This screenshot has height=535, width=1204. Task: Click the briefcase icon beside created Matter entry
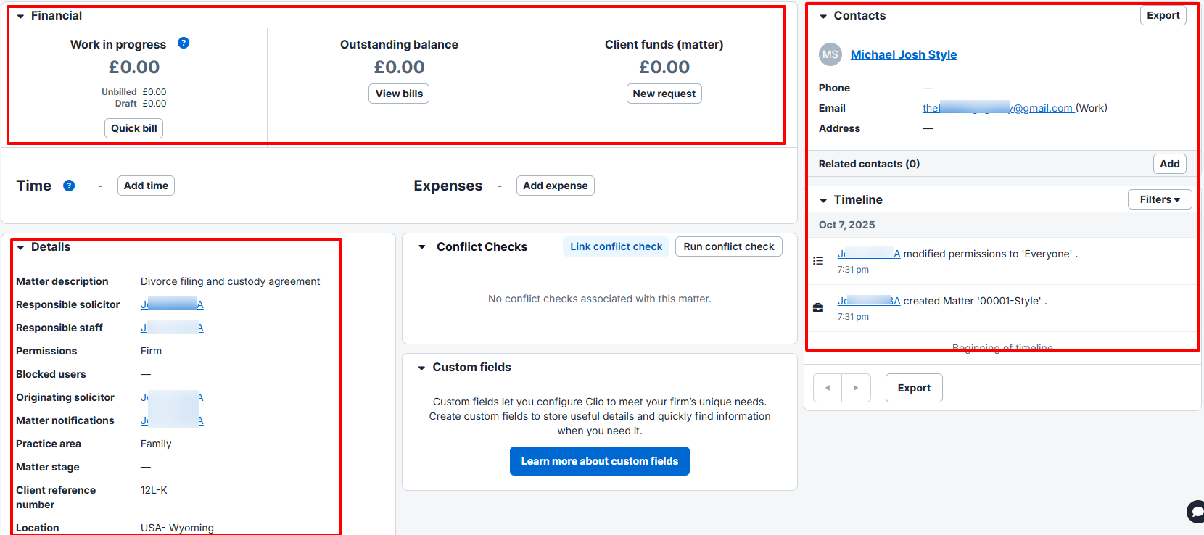click(x=818, y=308)
